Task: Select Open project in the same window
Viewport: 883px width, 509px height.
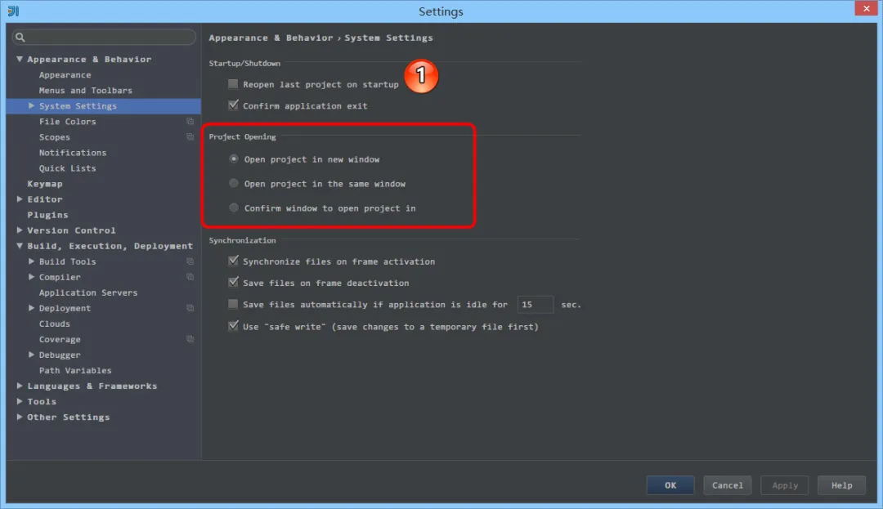Action: tap(234, 183)
